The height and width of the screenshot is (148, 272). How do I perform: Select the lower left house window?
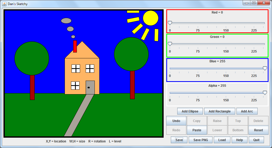75,85
